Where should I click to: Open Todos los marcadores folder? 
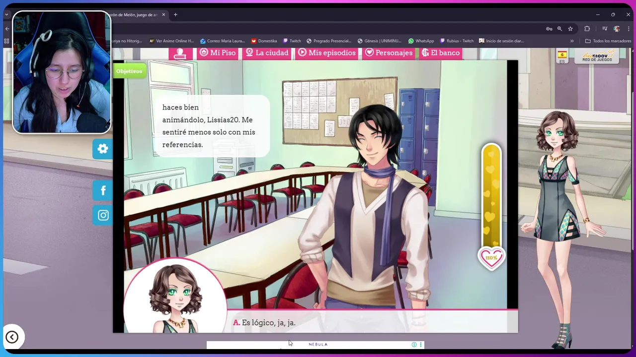[608, 41]
